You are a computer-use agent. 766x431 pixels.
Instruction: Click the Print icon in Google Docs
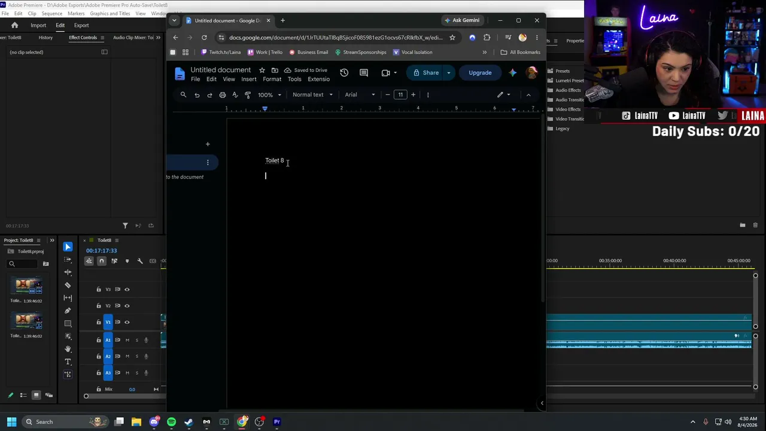pos(223,95)
